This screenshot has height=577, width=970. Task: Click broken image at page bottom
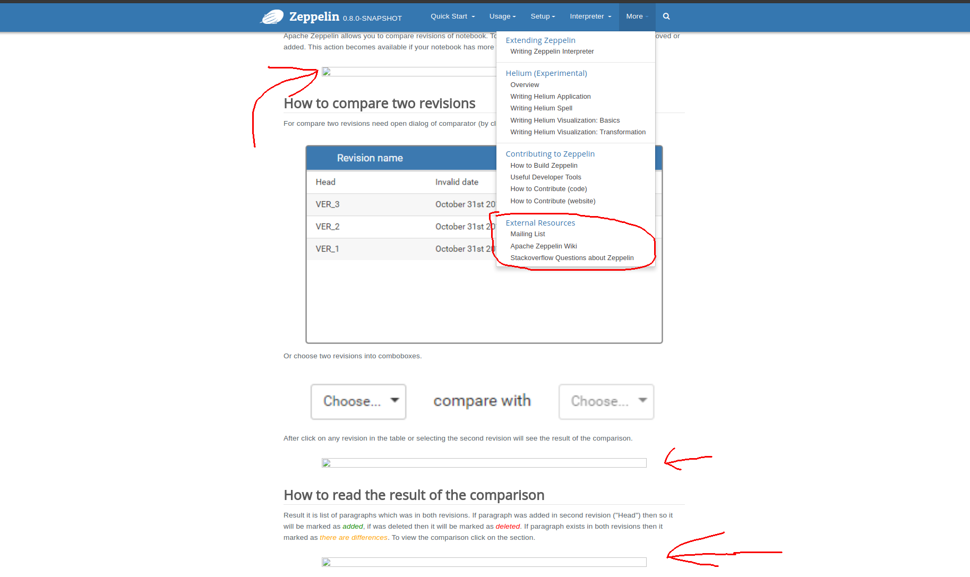(x=484, y=562)
